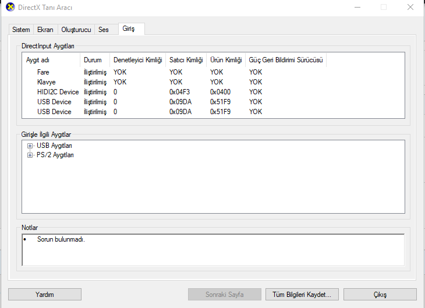Screen dimensions: 425x308
Task: Select the Oluşturucu tab
Action: click(76, 30)
